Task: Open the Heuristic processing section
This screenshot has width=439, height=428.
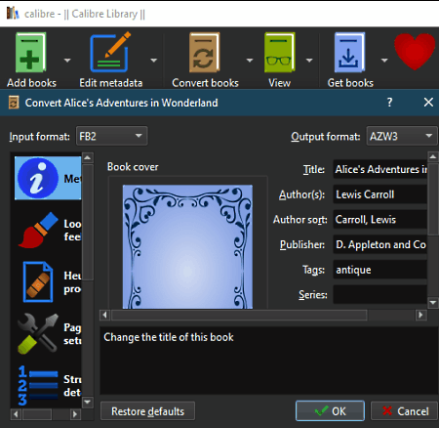Action: (48, 282)
